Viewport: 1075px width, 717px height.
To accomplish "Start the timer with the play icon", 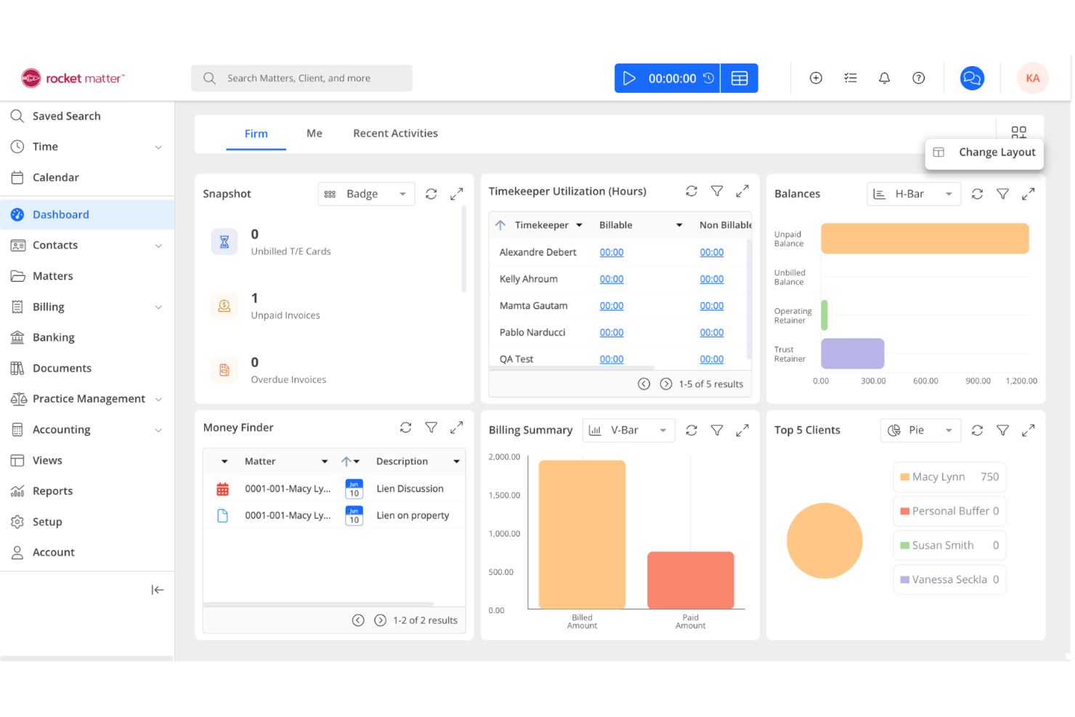I will (630, 78).
